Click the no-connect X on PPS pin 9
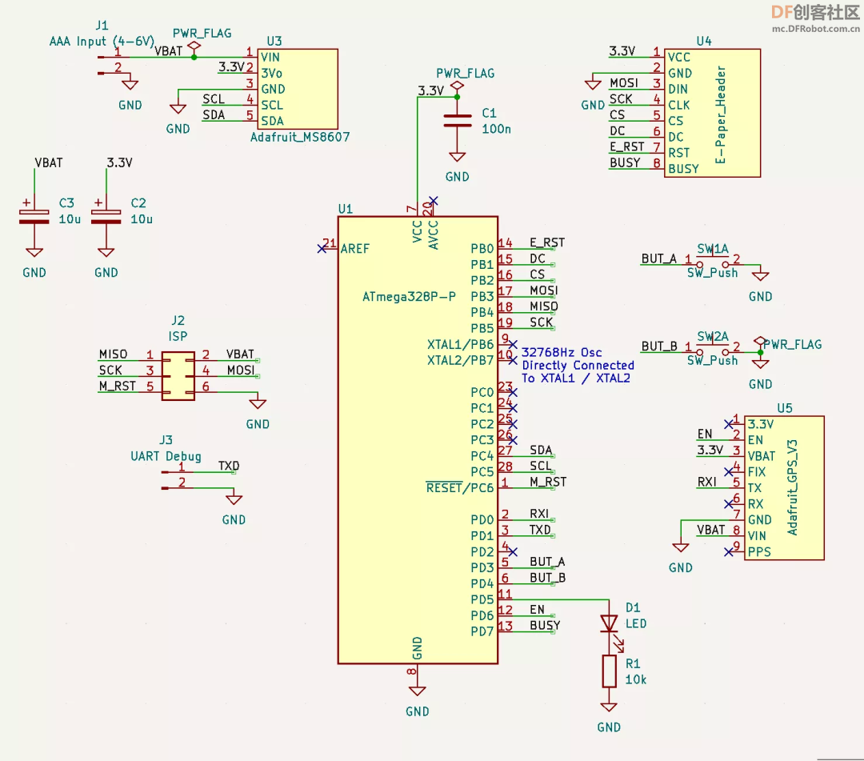This screenshot has height=761, width=864. [729, 551]
